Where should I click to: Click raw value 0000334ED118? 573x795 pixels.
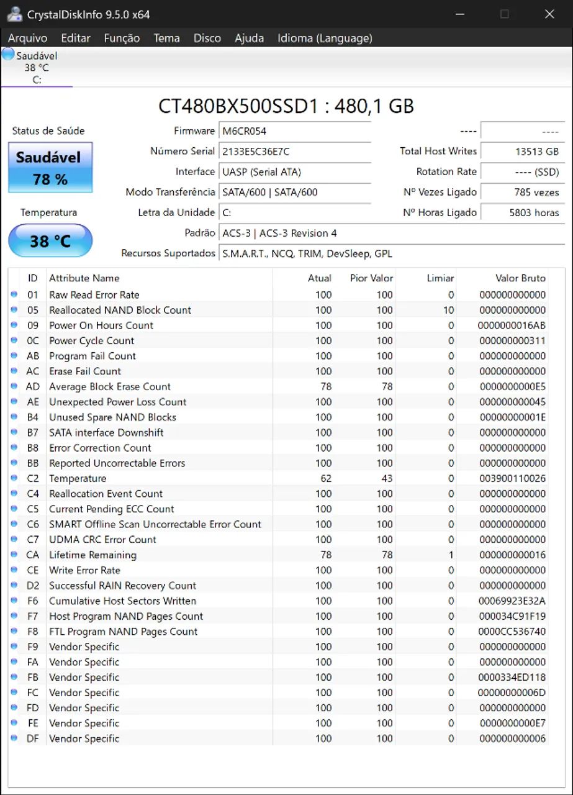(x=512, y=677)
